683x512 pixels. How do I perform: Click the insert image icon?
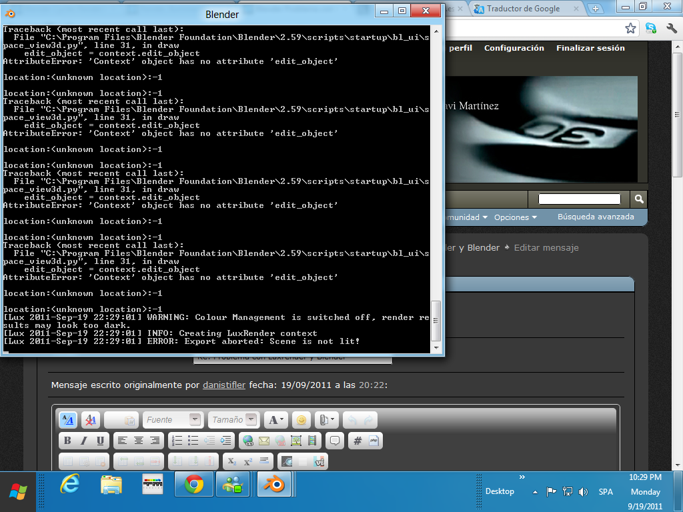pos(296,441)
